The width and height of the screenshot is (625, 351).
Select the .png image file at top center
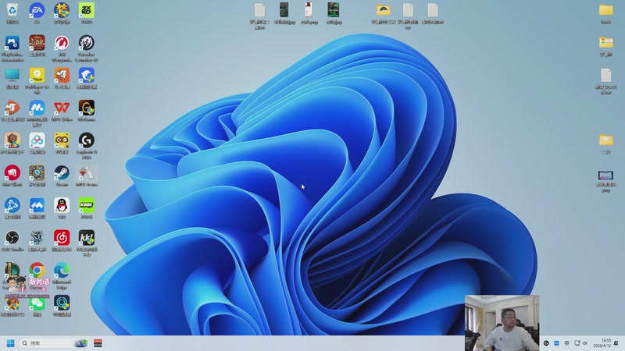[x=309, y=10]
